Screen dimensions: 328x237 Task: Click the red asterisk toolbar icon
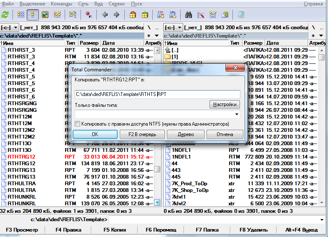click(x=88, y=15)
